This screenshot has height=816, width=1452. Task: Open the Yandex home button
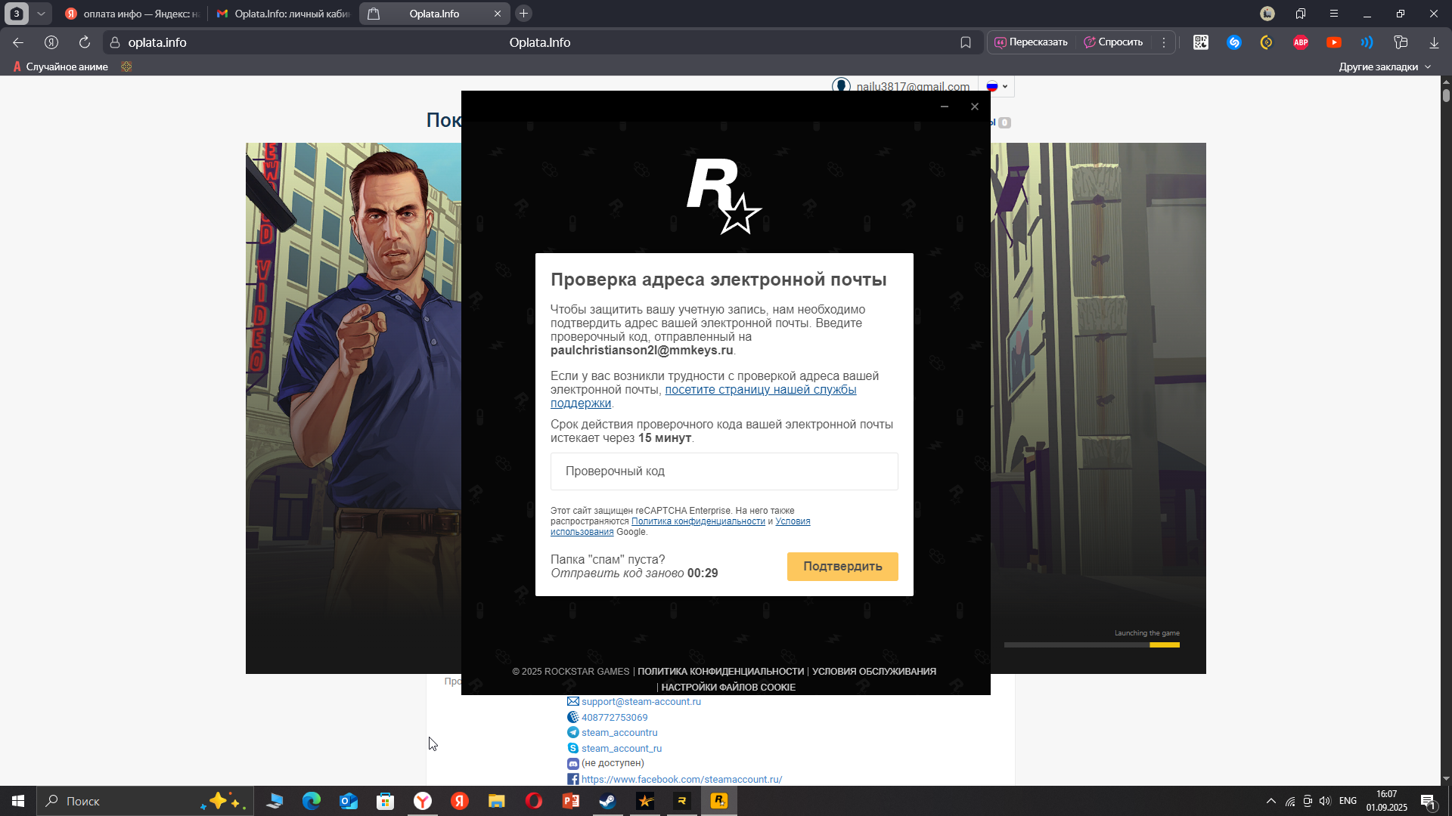coord(51,42)
